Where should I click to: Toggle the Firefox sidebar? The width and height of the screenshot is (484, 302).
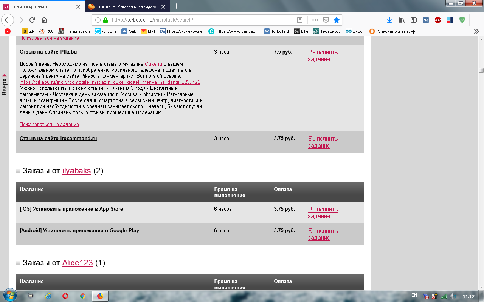(x=414, y=20)
